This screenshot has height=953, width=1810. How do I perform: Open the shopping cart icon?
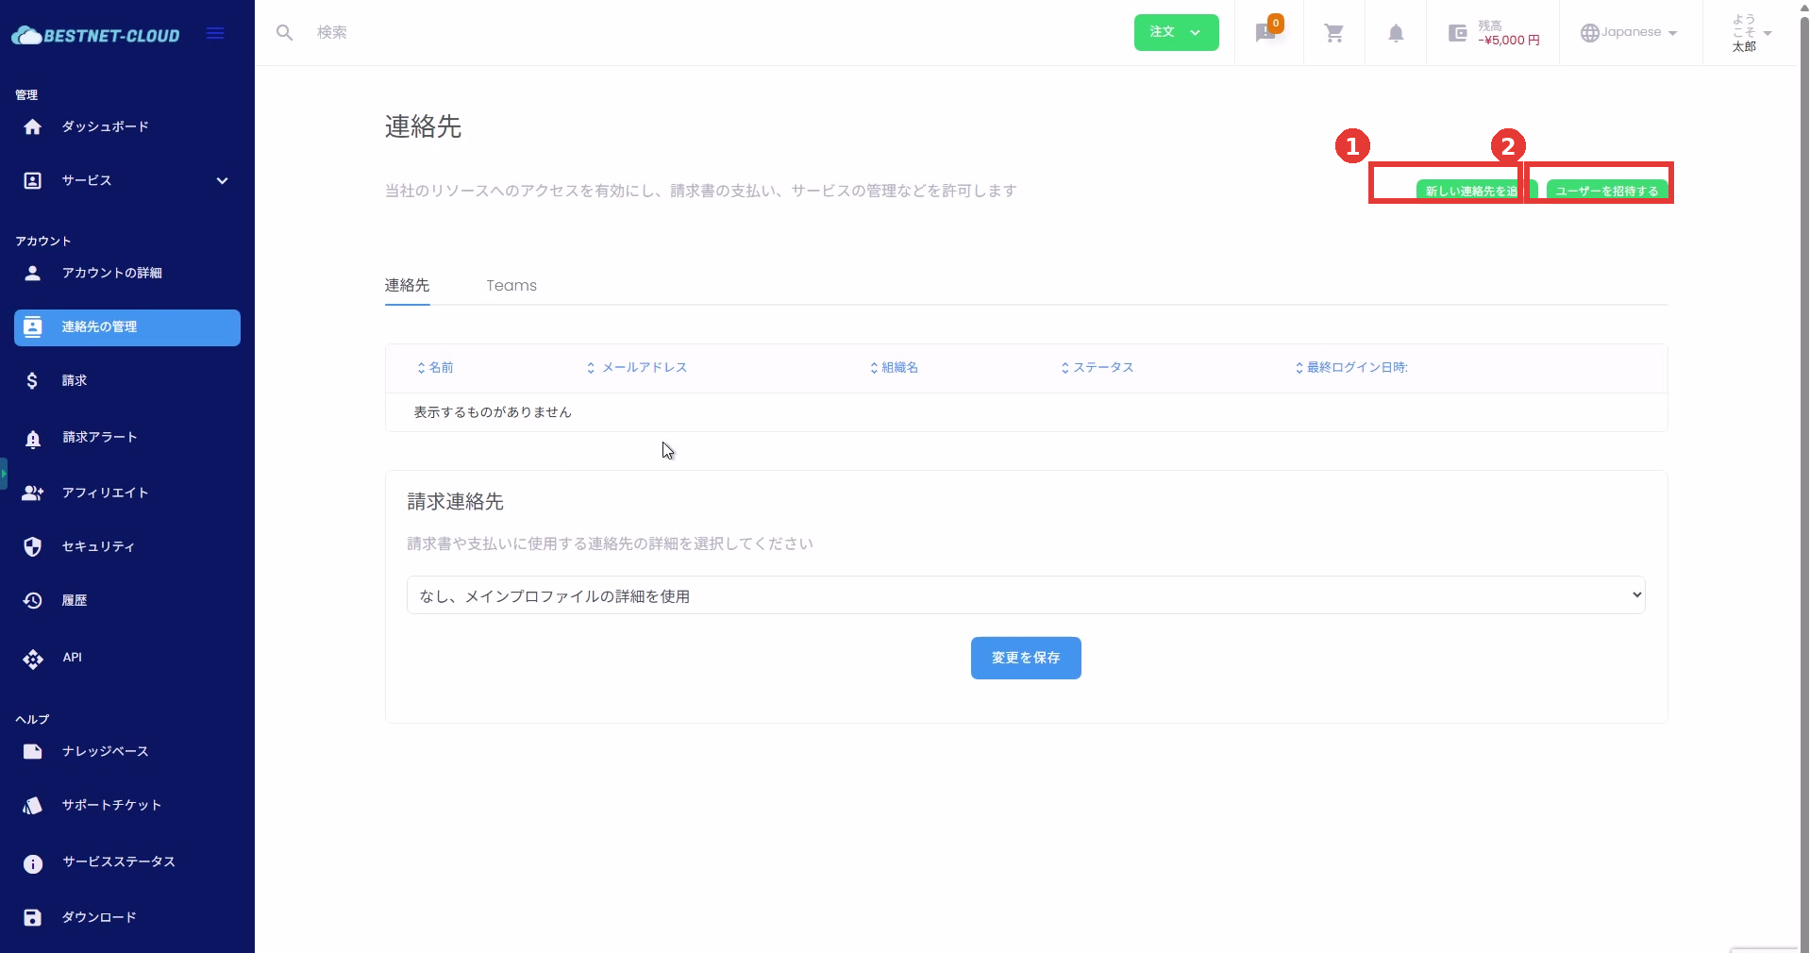(1333, 33)
